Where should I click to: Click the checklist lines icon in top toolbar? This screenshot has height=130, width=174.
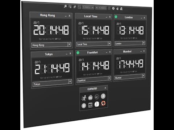pos(109,8)
